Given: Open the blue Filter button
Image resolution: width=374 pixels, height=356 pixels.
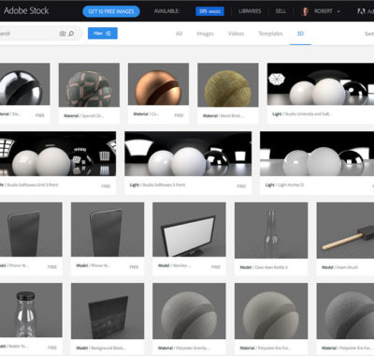Looking at the screenshot, I should (x=103, y=34).
